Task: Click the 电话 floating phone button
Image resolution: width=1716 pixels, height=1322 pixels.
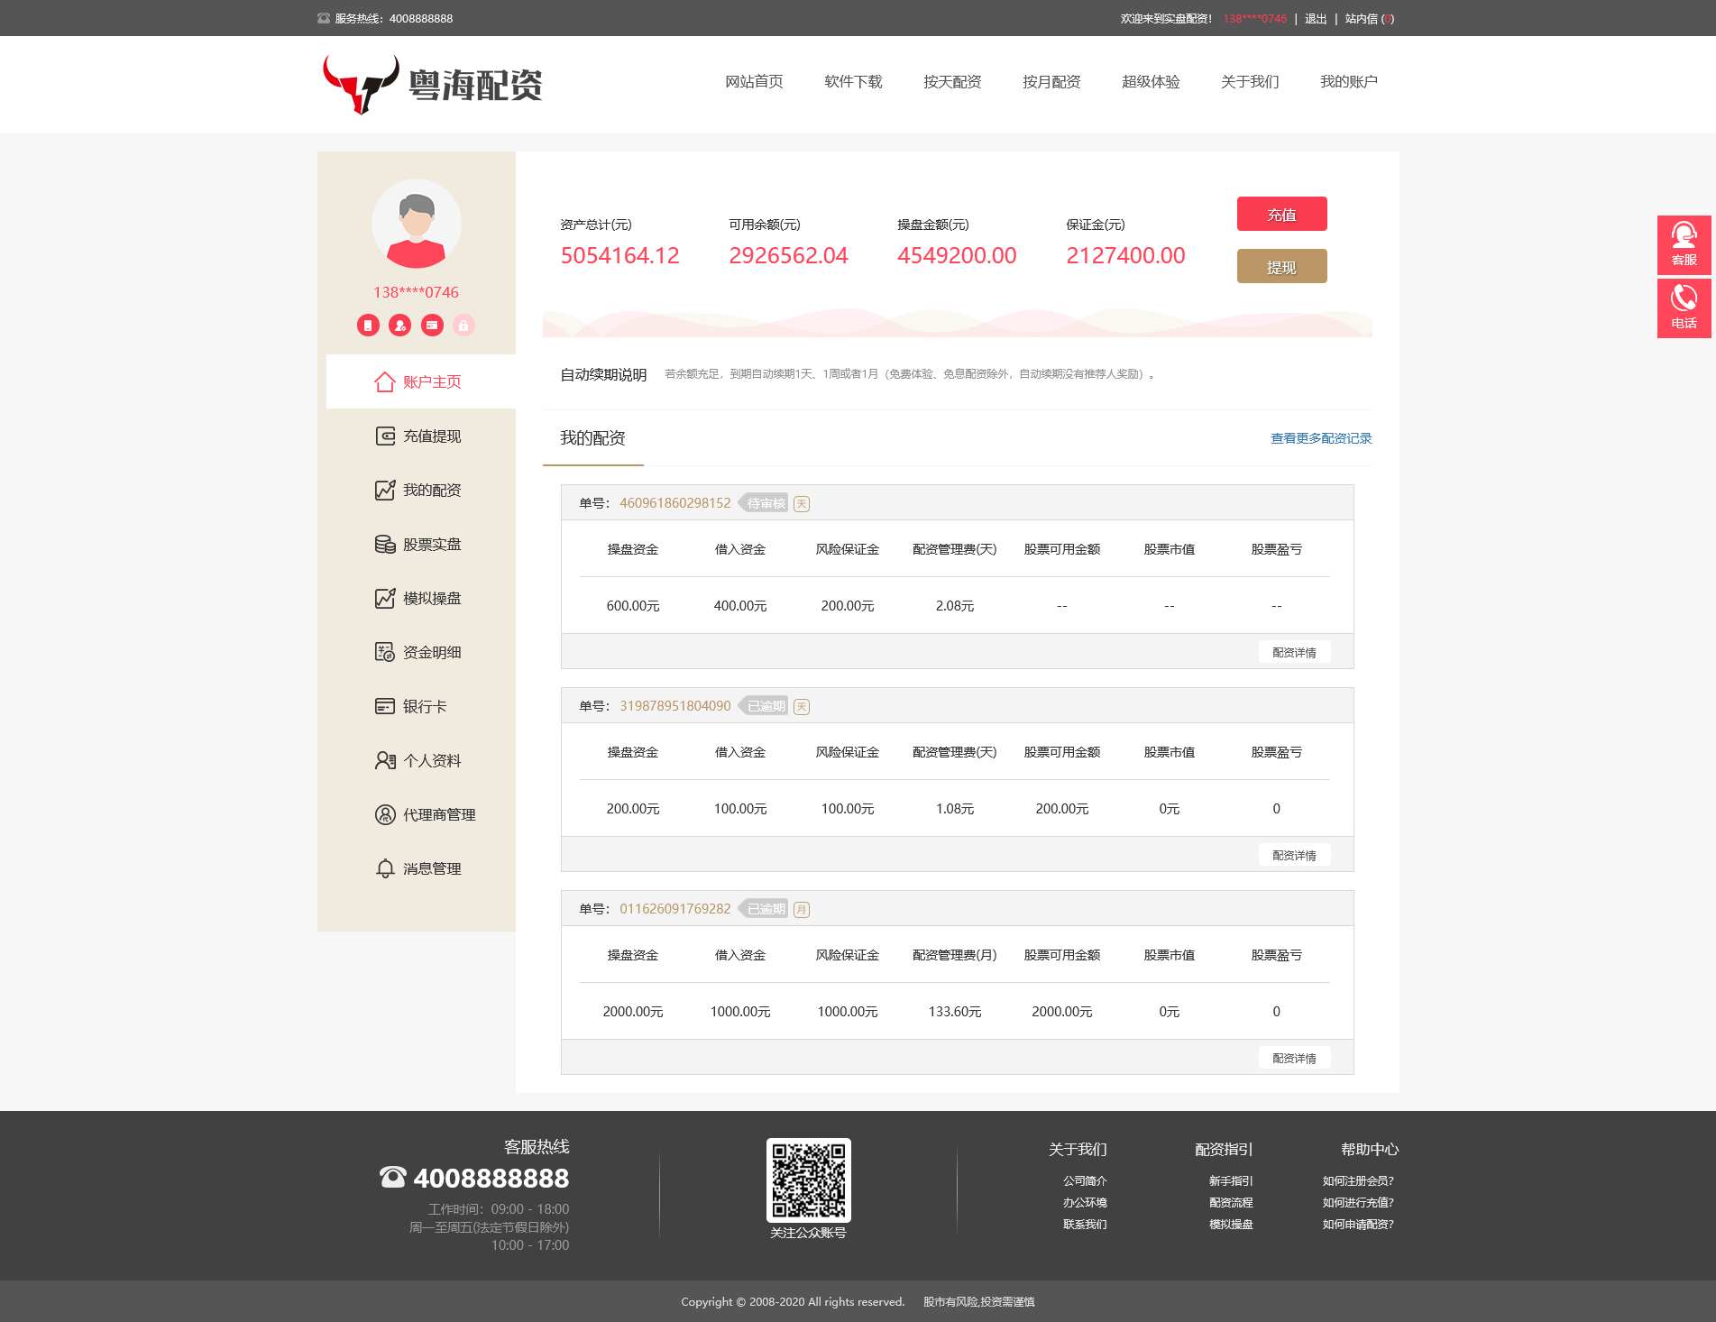Action: point(1684,308)
